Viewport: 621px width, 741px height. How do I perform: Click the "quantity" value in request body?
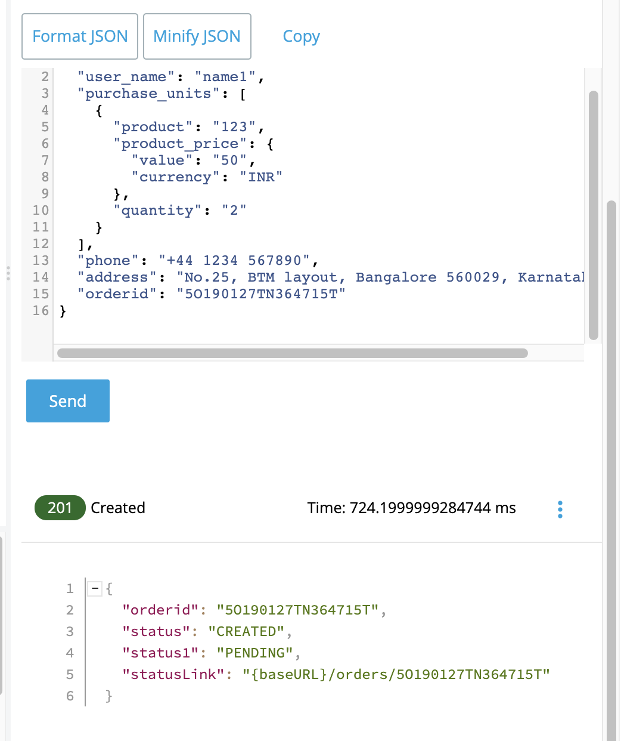pos(234,211)
